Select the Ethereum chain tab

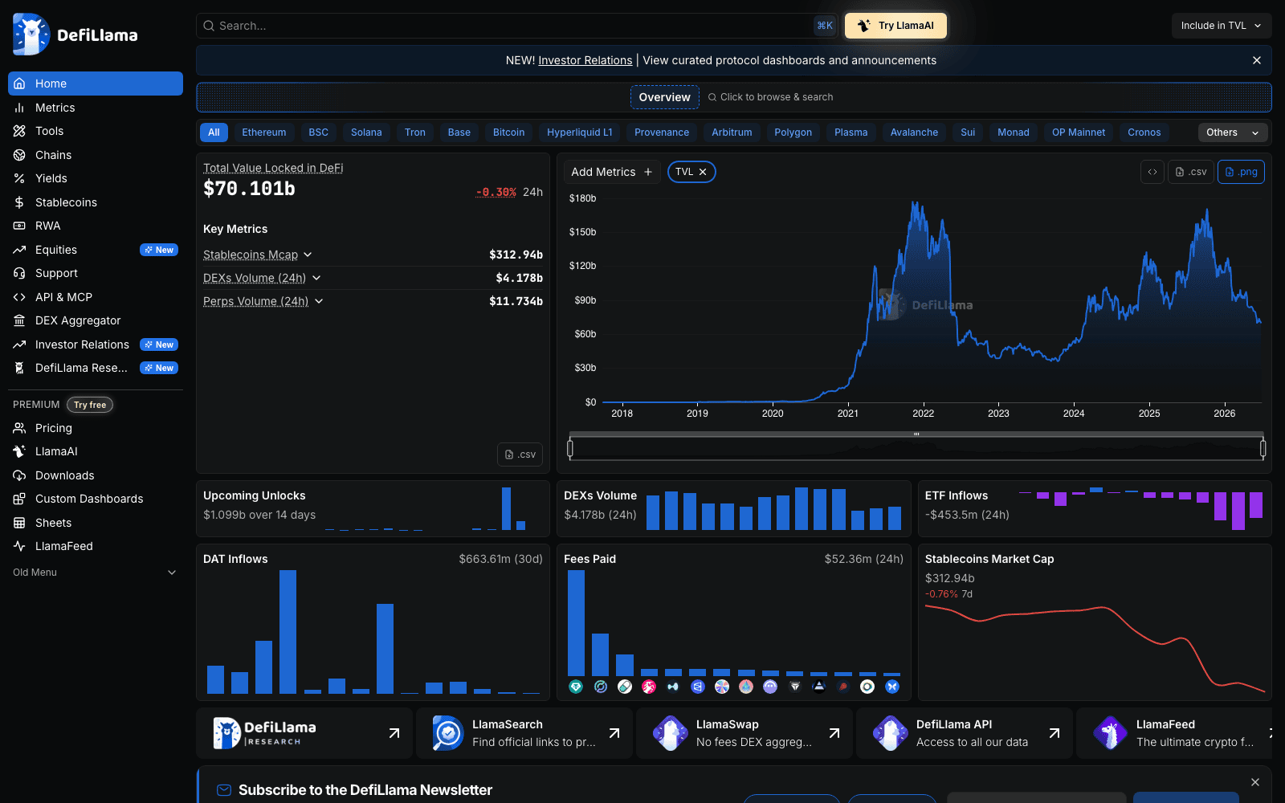point(264,132)
